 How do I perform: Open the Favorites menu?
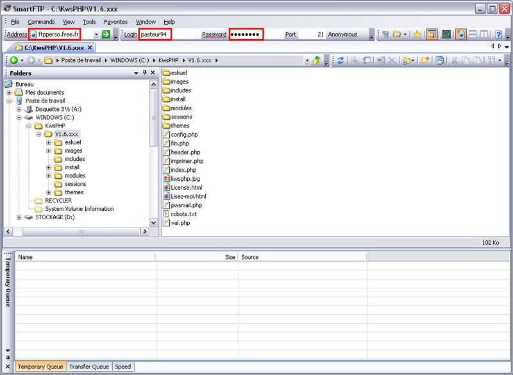(x=115, y=22)
